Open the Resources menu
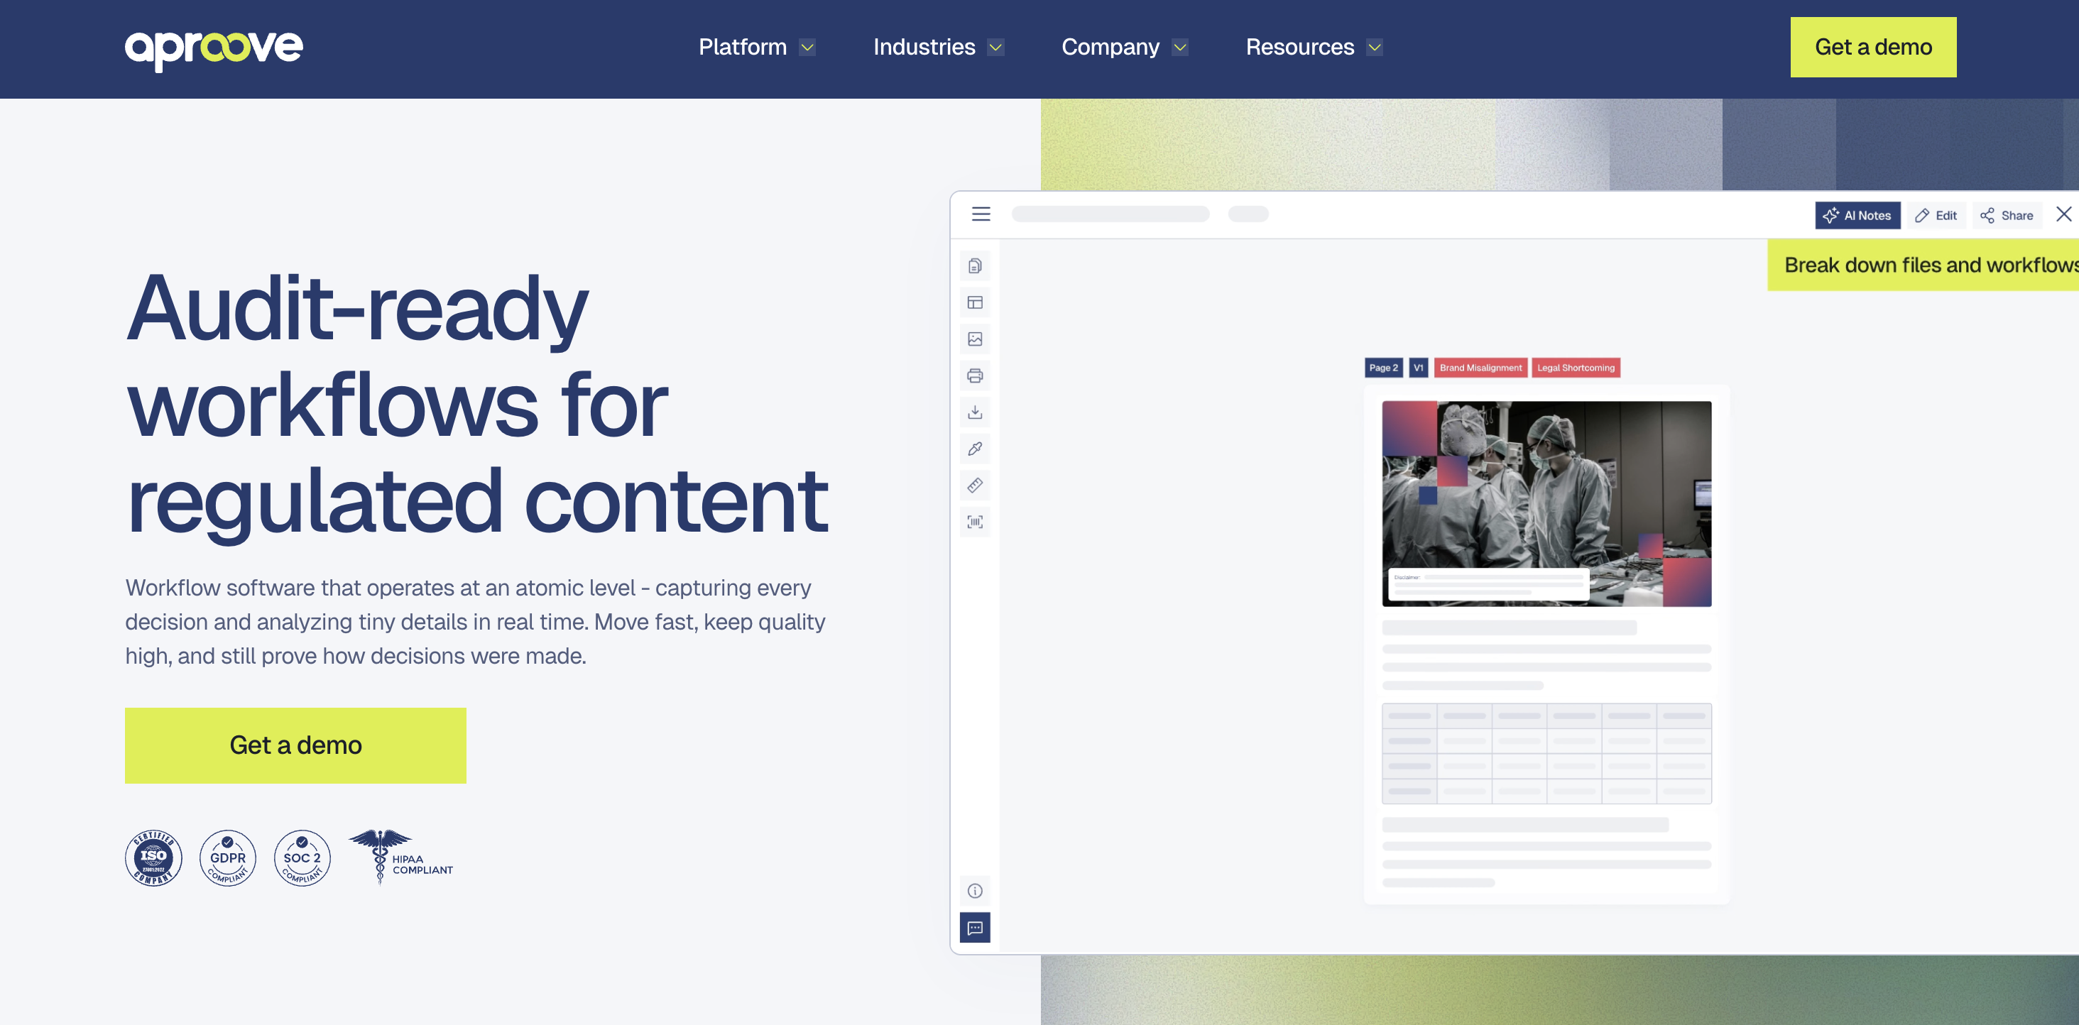Image resolution: width=2079 pixels, height=1025 pixels. 1300,47
